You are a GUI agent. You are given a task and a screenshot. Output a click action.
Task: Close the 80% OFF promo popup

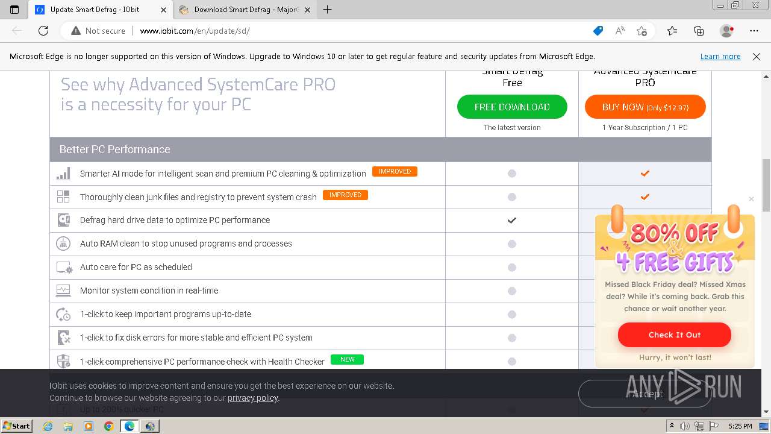(751, 199)
